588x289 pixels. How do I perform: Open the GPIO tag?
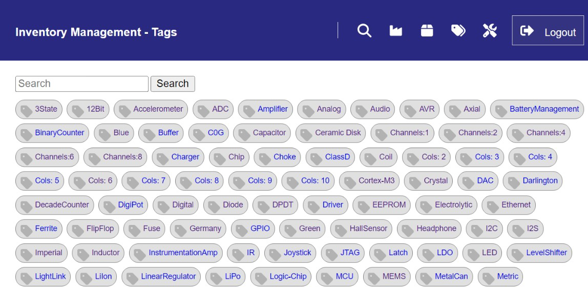coord(253,229)
